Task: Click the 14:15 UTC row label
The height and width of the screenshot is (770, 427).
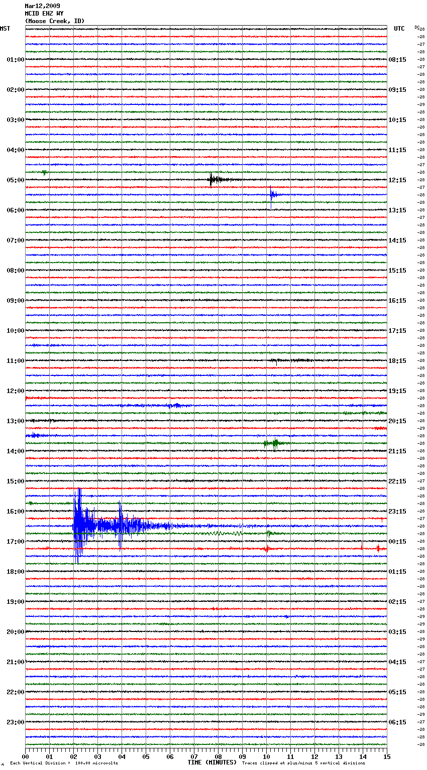Action: click(x=397, y=240)
